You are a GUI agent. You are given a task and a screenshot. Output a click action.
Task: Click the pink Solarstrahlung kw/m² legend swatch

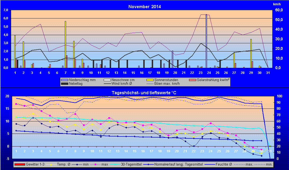tap(193, 80)
